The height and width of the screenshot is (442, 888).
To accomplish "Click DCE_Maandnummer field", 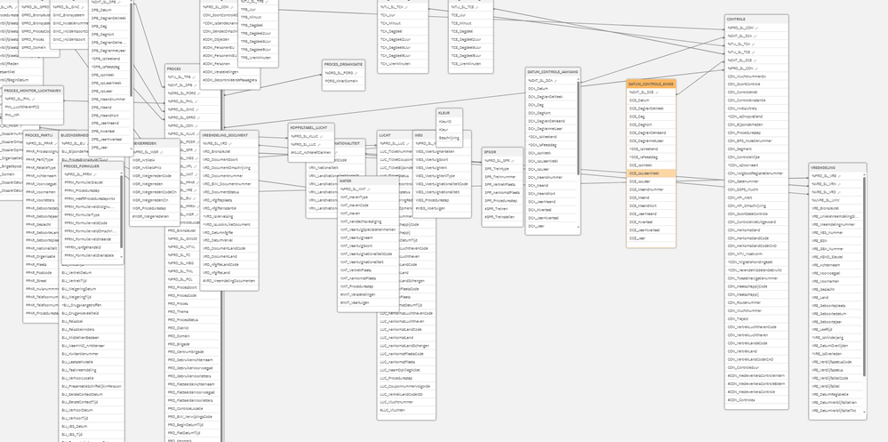I will pyautogui.click(x=651, y=189).
